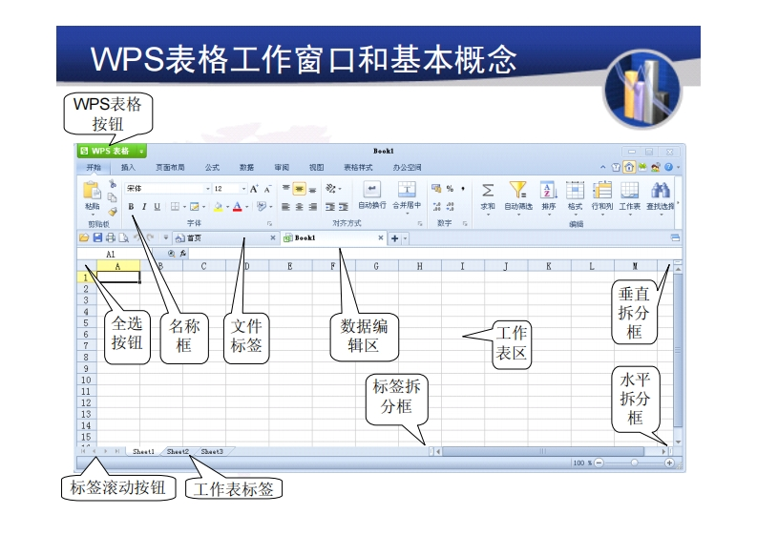Switch to the 插入 (Insert) ribbon tab

tap(128, 167)
